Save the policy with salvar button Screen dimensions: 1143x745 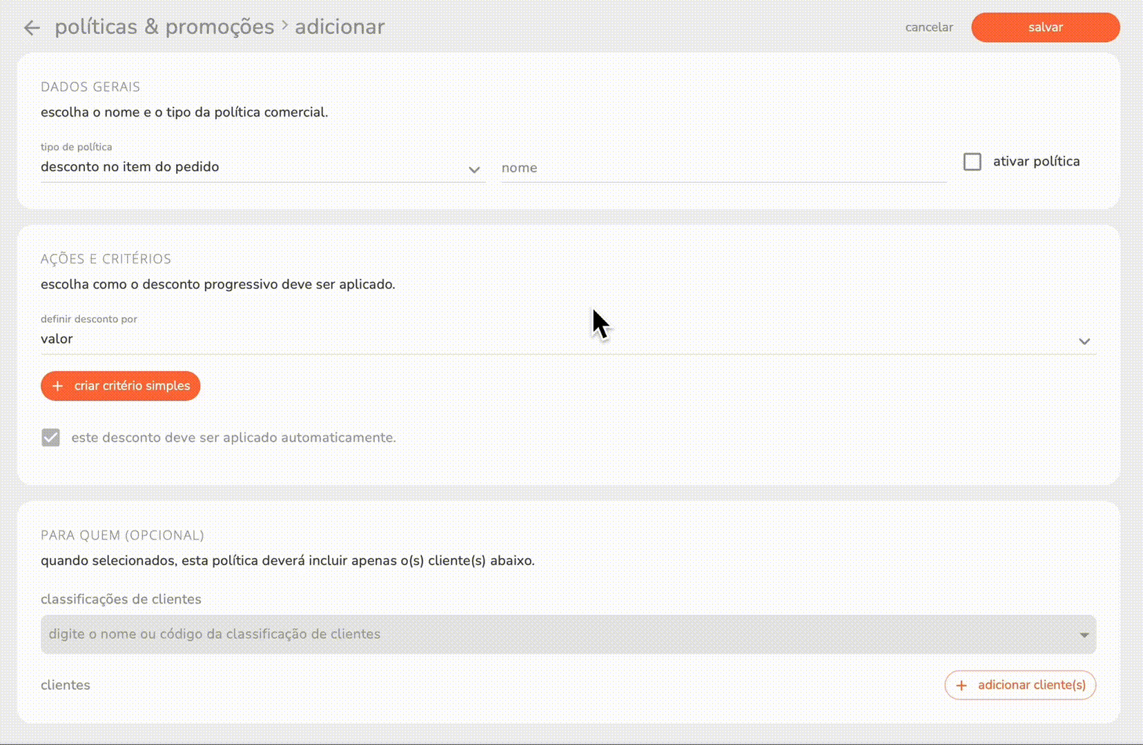pyautogui.click(x=1045, y=28)
